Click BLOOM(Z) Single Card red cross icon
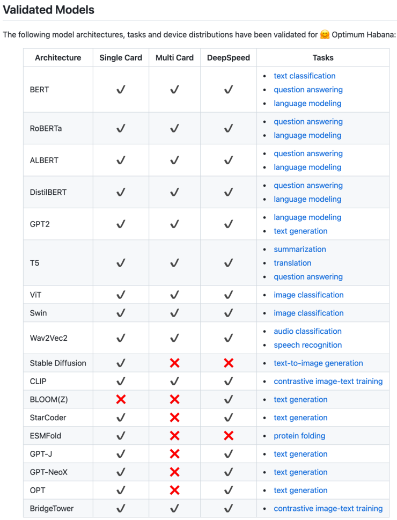Image resolution: width=397 pixels, height=520 pixels. click(x=121, y=399)
